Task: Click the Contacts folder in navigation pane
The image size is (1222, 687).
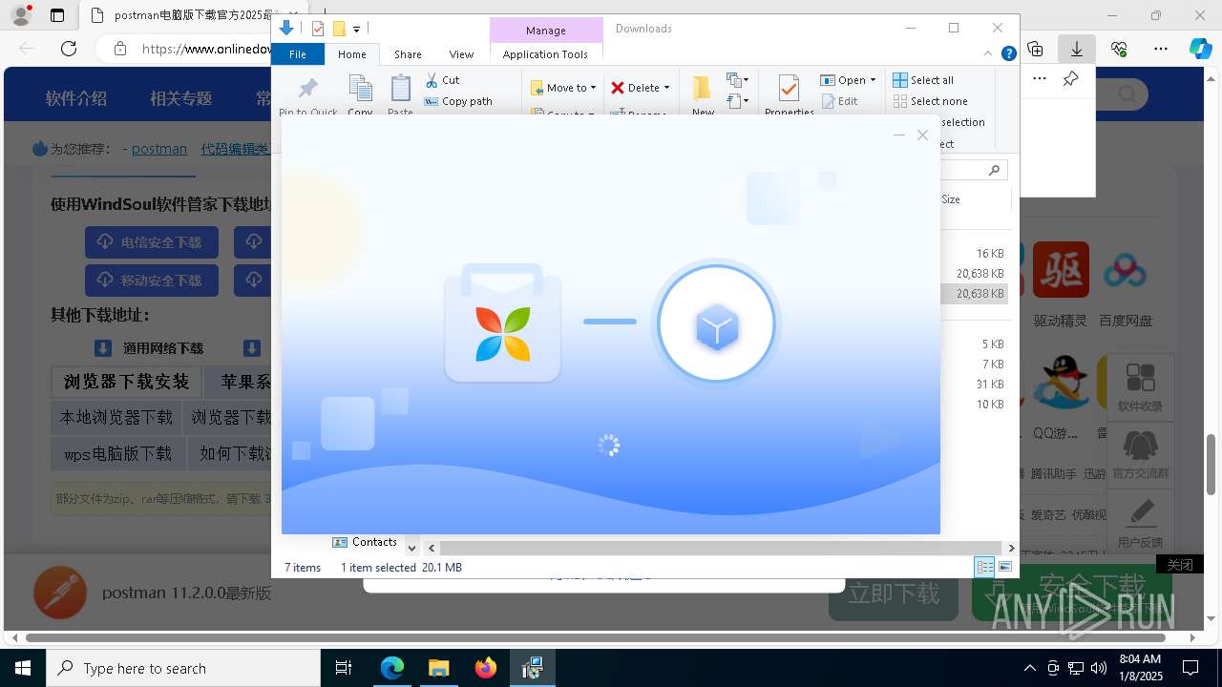Action: [364, 542]
